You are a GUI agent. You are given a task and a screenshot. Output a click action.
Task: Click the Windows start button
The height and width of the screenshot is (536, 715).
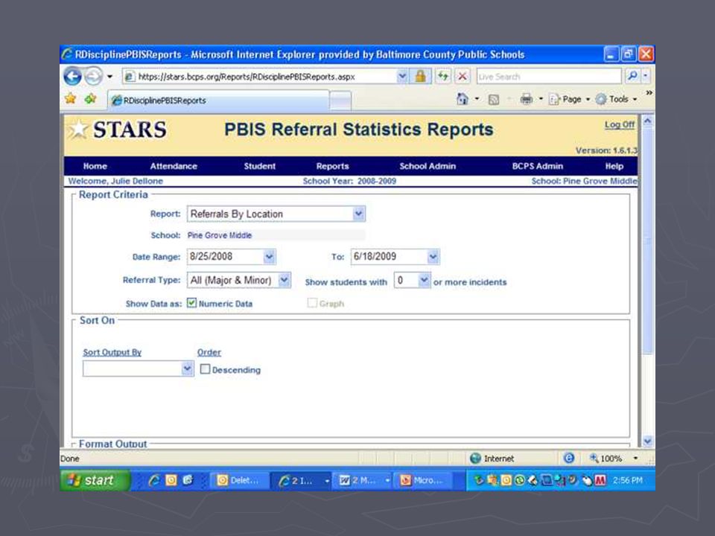[x=95, y=480]
